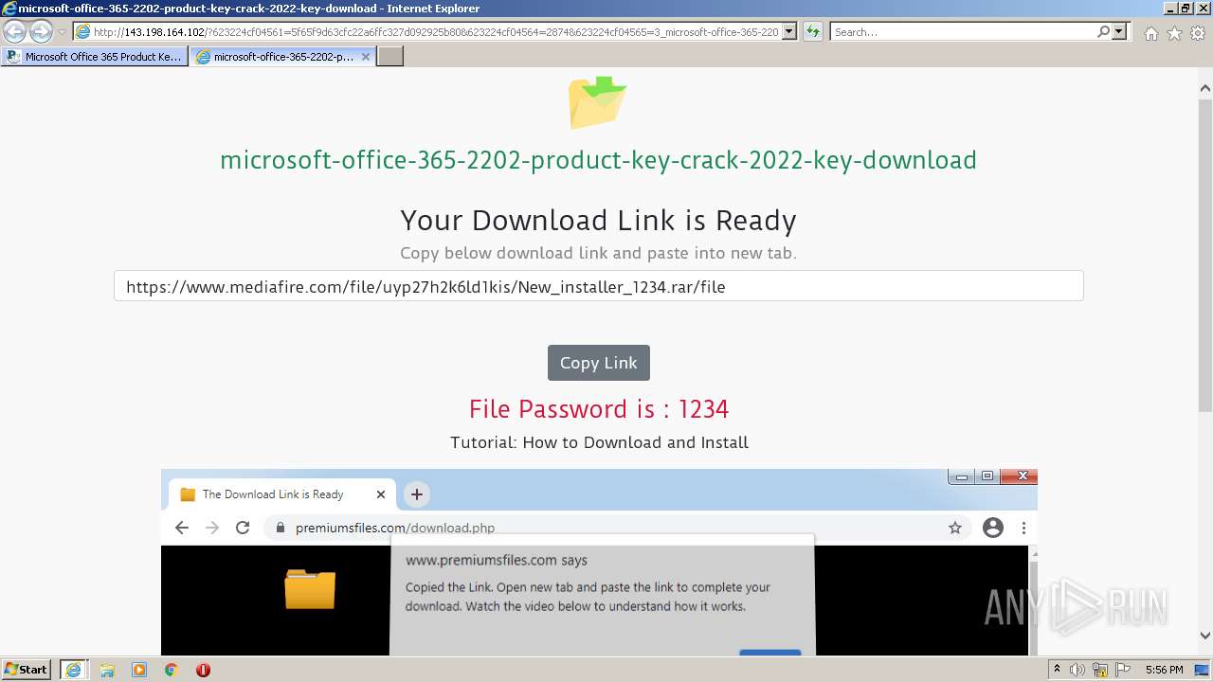Open the IE Home icon
The width and height of the screenshot is (1213, 682).
(1150, 33)
